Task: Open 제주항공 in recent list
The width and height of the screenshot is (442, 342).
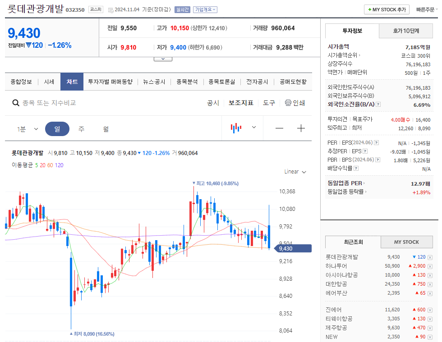Action: pos(336,328)
